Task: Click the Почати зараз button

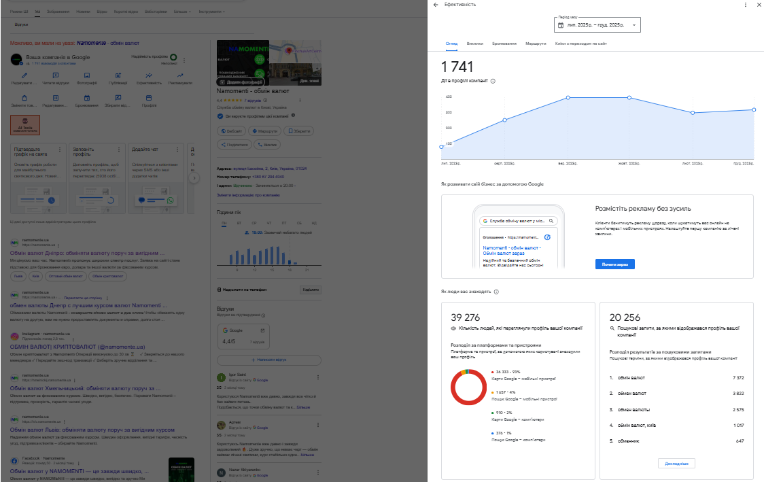Action: tap(614, 264)
